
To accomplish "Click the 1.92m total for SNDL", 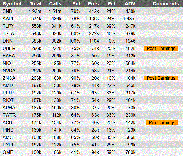I will [35, 11].
